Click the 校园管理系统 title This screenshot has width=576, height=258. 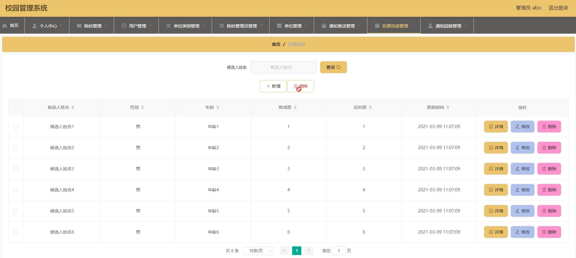26,8
